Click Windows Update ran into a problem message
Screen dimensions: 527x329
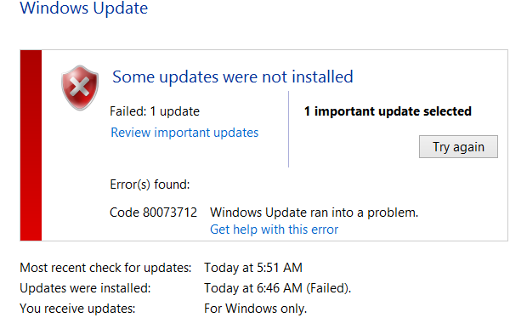point(314,213)
